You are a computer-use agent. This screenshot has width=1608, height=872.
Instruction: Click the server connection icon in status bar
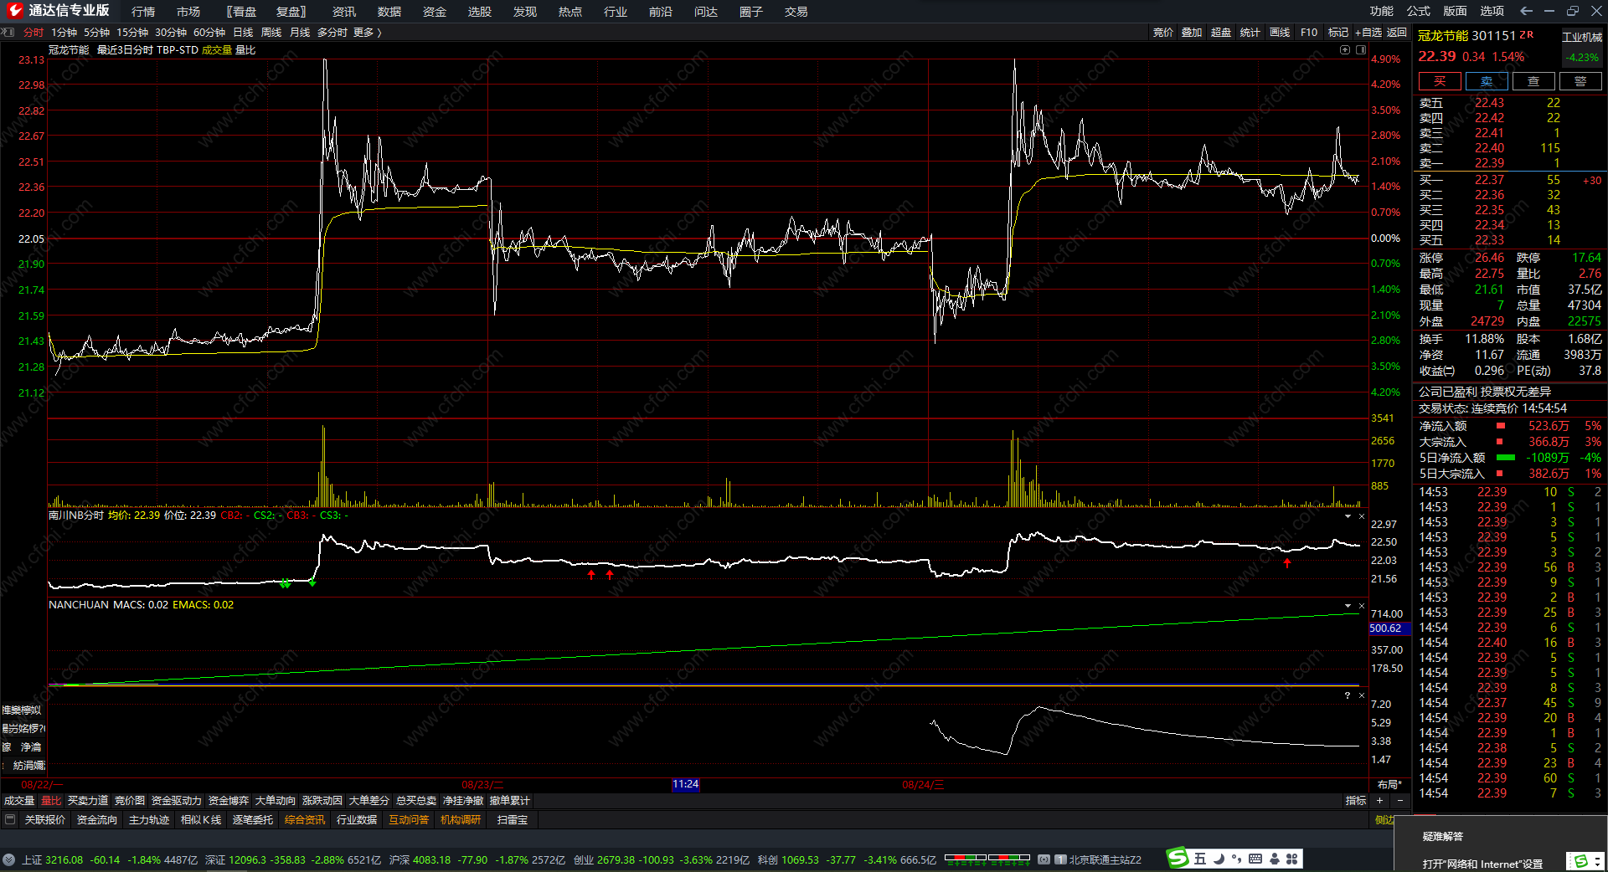1044,859
